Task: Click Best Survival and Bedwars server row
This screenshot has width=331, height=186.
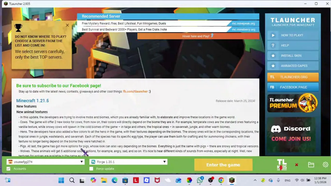Action: [x=168, y=29]
